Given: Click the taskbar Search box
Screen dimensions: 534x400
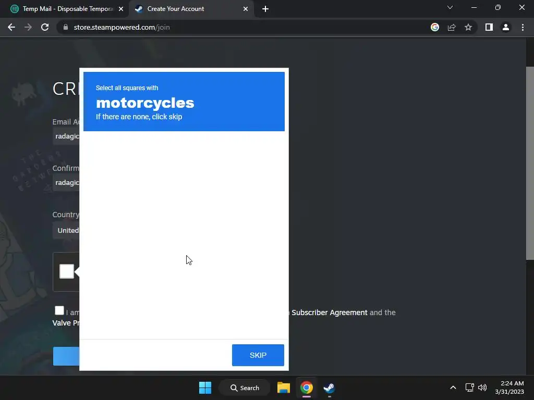Looking at the screenshot, I should (x=245, y=387).
